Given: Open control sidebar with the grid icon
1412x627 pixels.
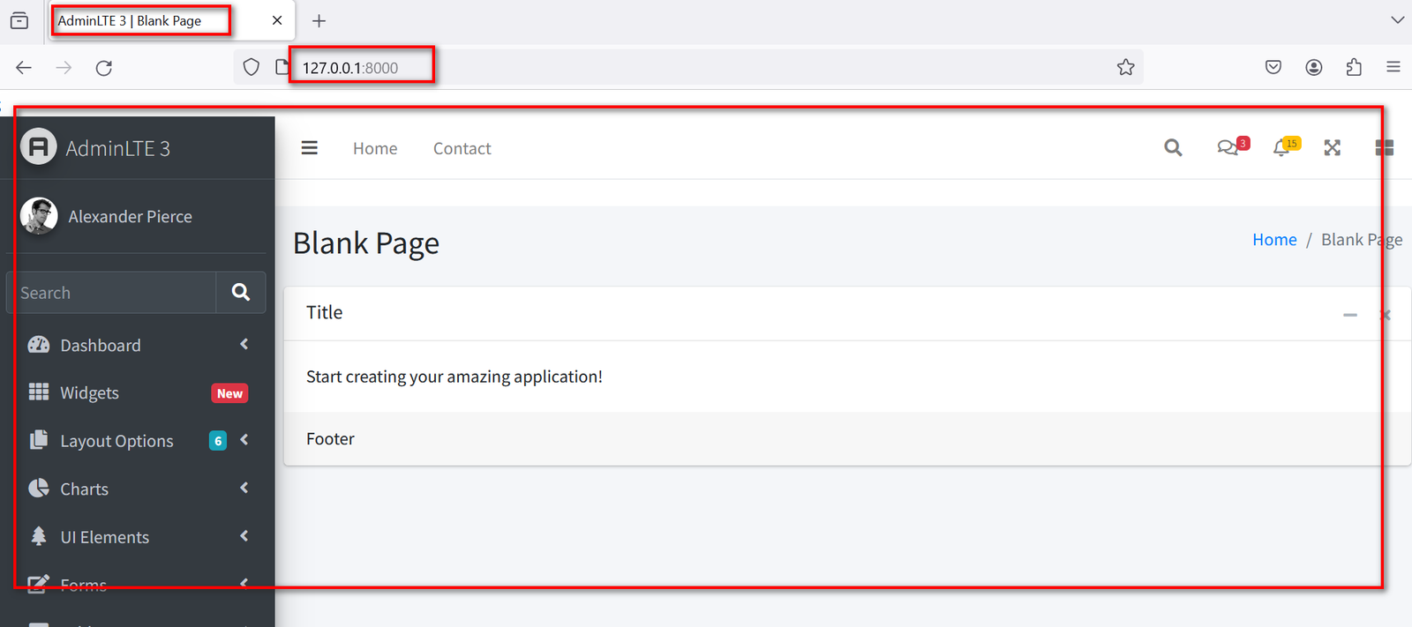Looking at the screenshot, I should [x=1385, y=148].
